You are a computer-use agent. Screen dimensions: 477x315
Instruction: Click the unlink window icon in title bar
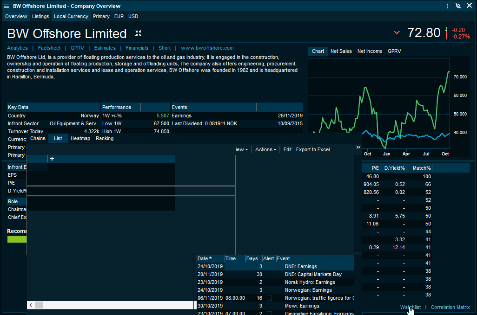coord(458,6)
